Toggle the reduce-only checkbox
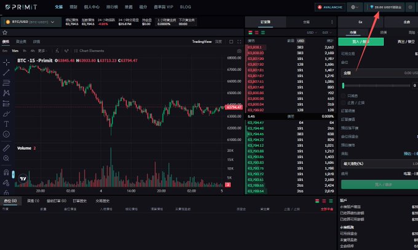418x250 pixels. (x=343, y=96)
